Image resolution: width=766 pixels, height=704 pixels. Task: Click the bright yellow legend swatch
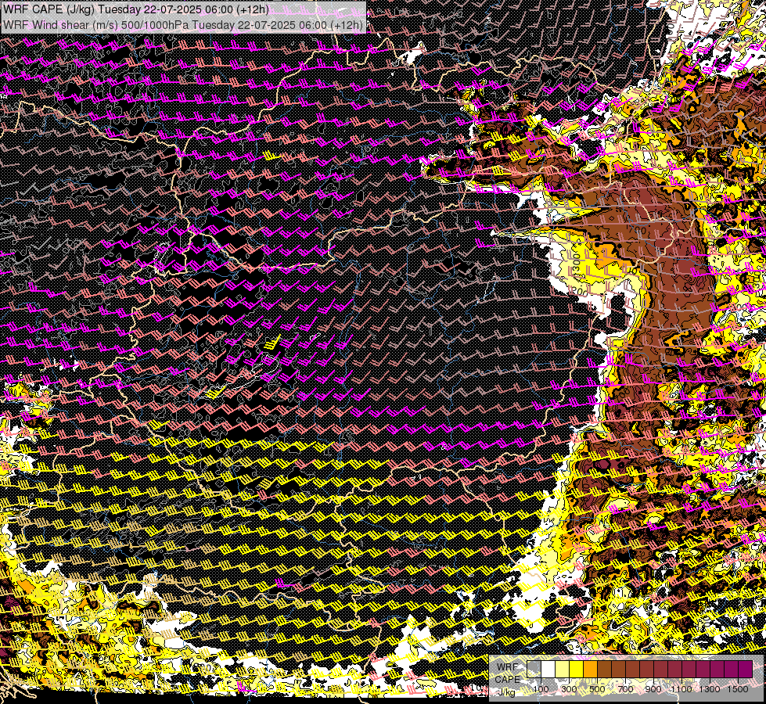(x=577, y=669)
